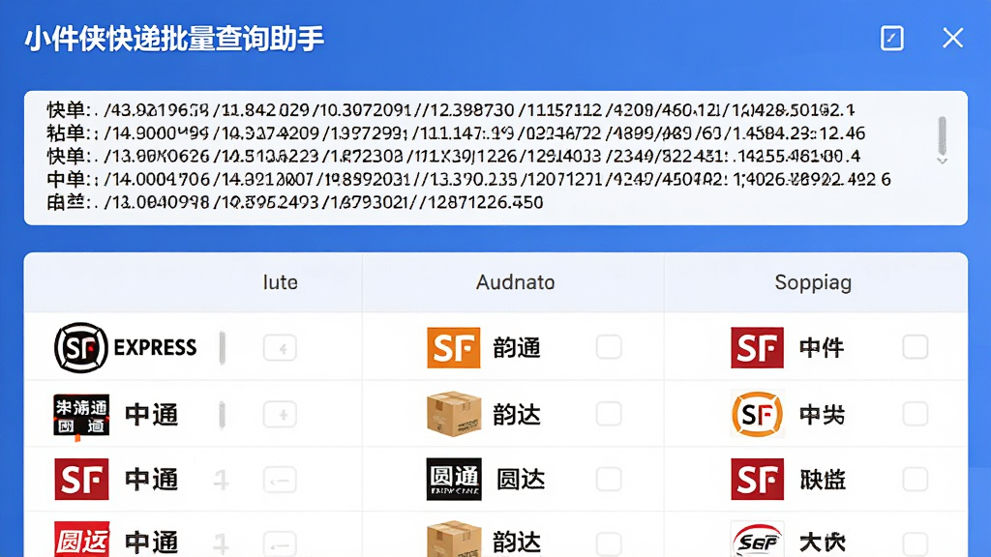This screenshot has width=991, height=557.
Task: Select the Iute column header
Action: coord(280,282)
